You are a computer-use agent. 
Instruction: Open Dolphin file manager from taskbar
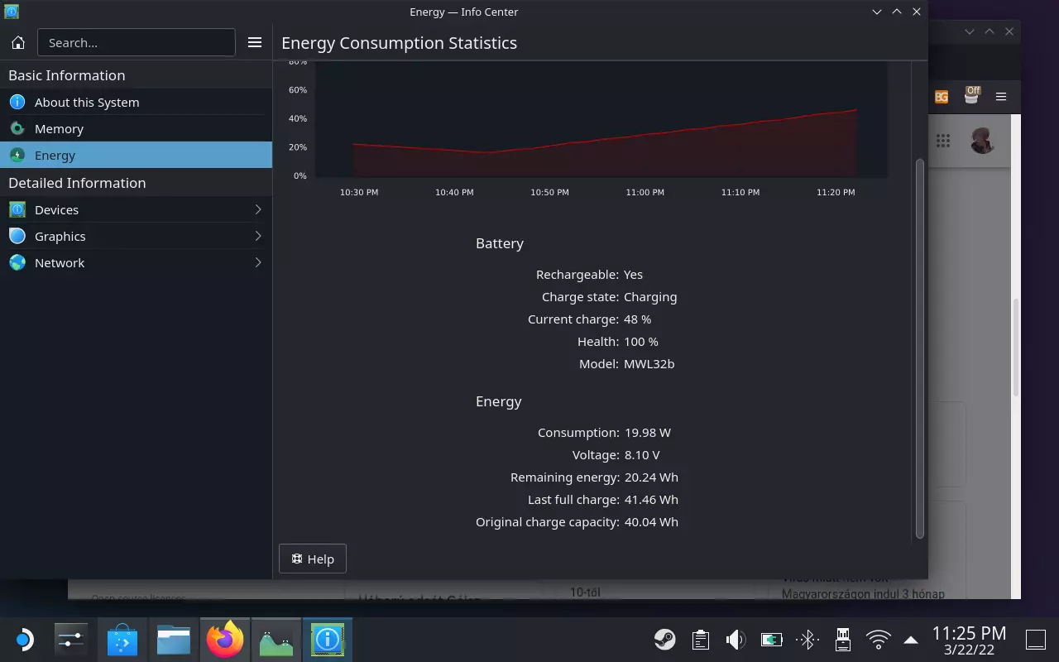[174, 640]
